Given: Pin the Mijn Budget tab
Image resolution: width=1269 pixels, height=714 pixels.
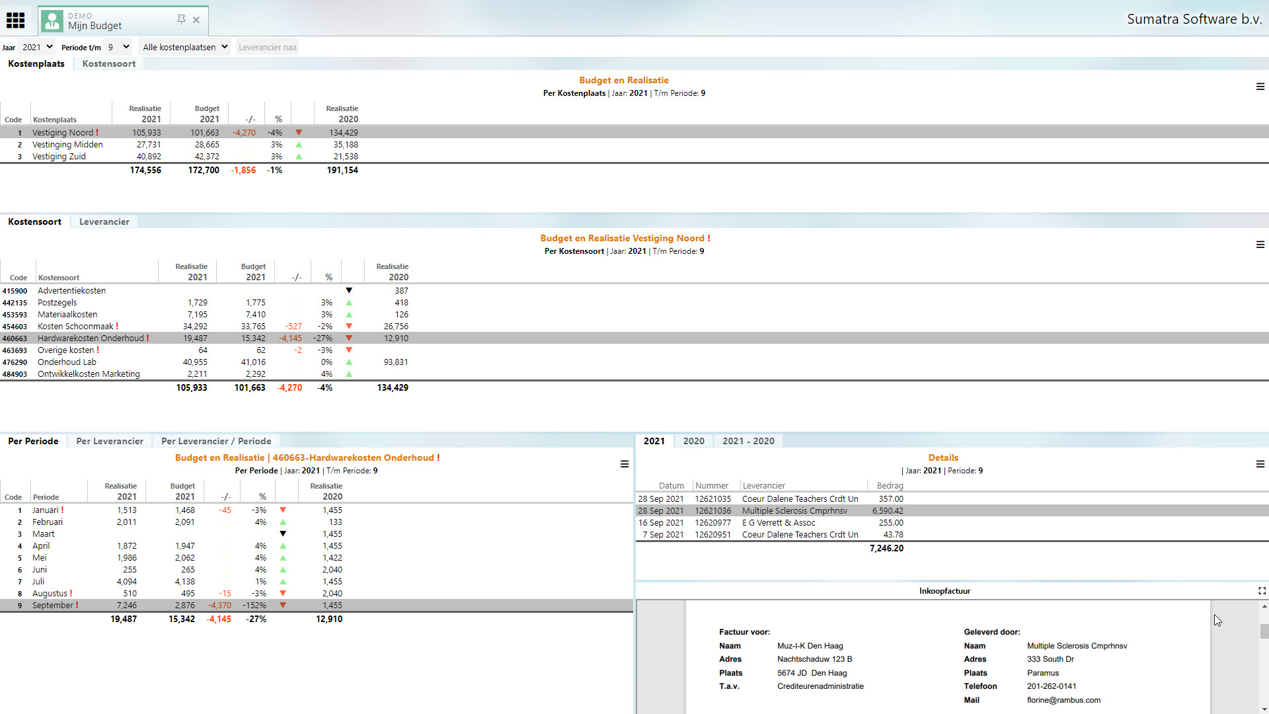Looking at the screenshot, I should pyautogui.click(x=181, y=20).
